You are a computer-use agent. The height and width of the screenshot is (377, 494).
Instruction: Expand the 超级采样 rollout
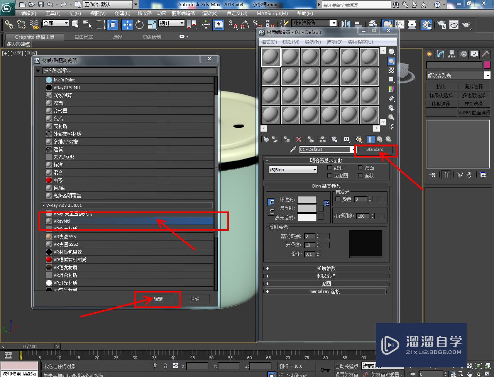point(326,276)
